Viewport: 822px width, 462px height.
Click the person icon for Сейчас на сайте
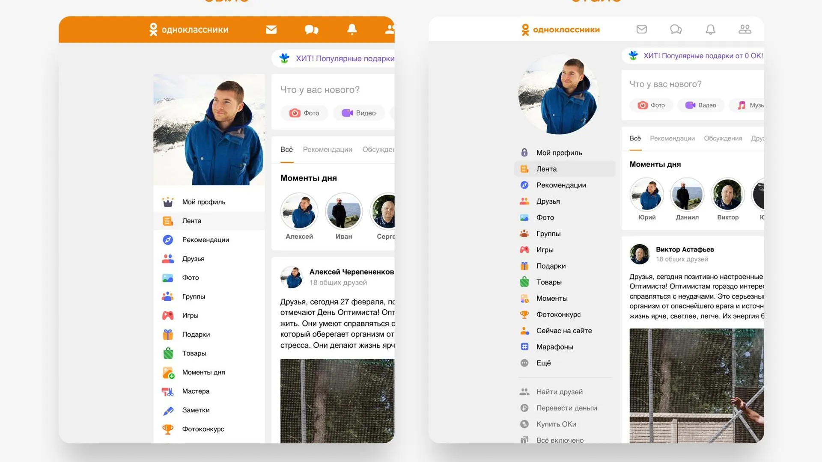(524, 330)
